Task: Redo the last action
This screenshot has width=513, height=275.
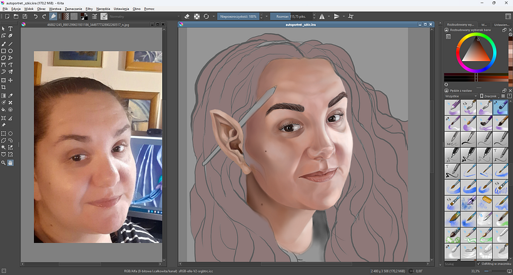Action: [x=44, y=16]
